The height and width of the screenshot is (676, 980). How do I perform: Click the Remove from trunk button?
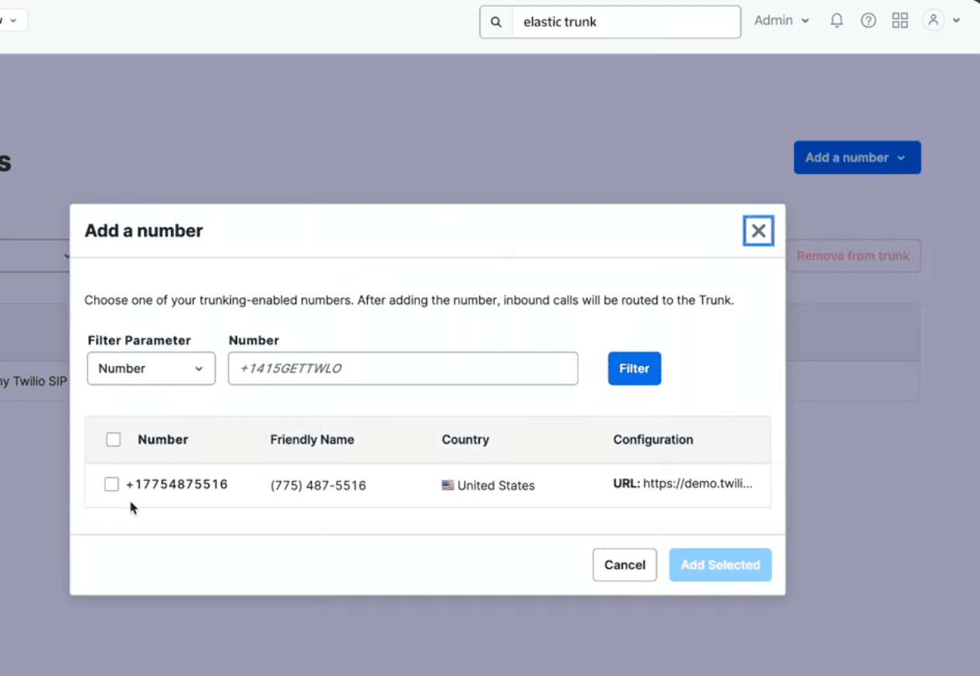[x=852, y=256]
